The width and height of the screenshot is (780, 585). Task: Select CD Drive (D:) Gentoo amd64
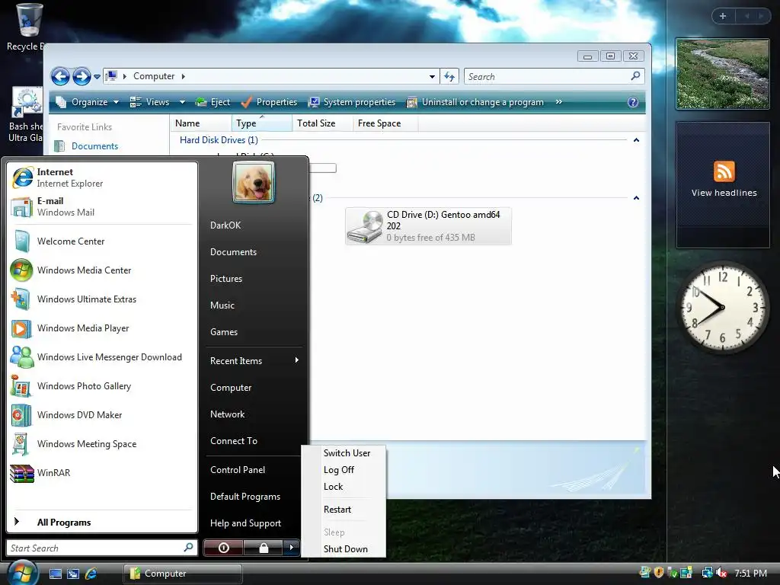pos(428,226)
